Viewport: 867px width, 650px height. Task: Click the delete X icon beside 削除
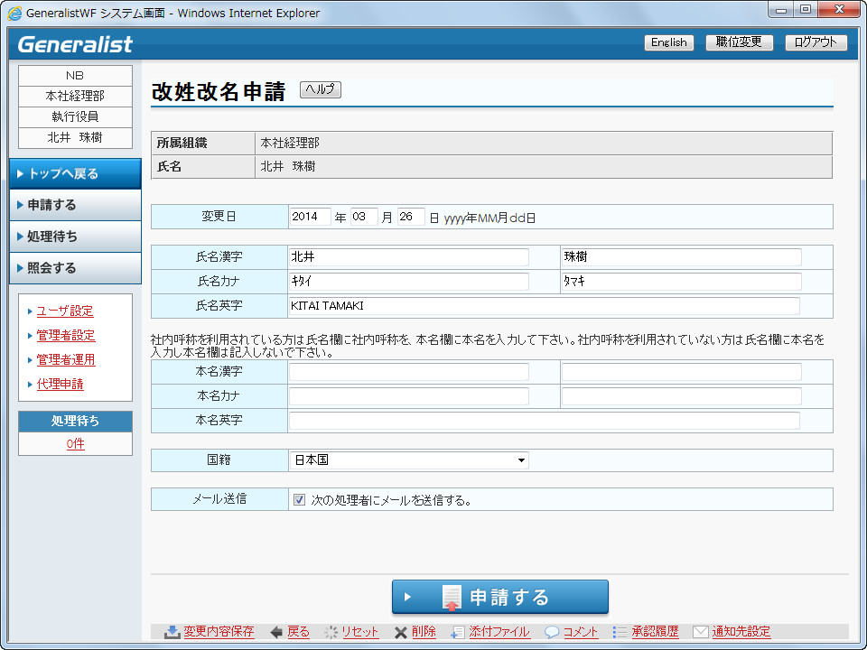coord(400,632)
